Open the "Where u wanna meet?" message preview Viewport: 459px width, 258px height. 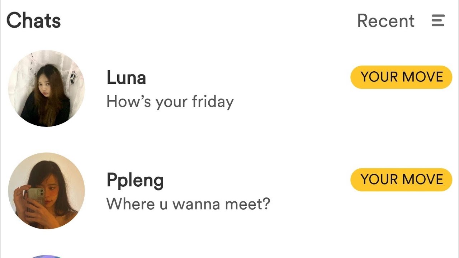188,204
